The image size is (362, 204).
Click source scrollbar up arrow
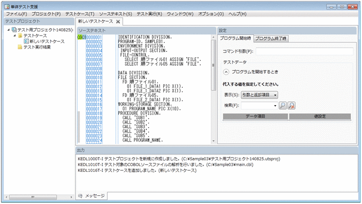(x=213, y=37)
